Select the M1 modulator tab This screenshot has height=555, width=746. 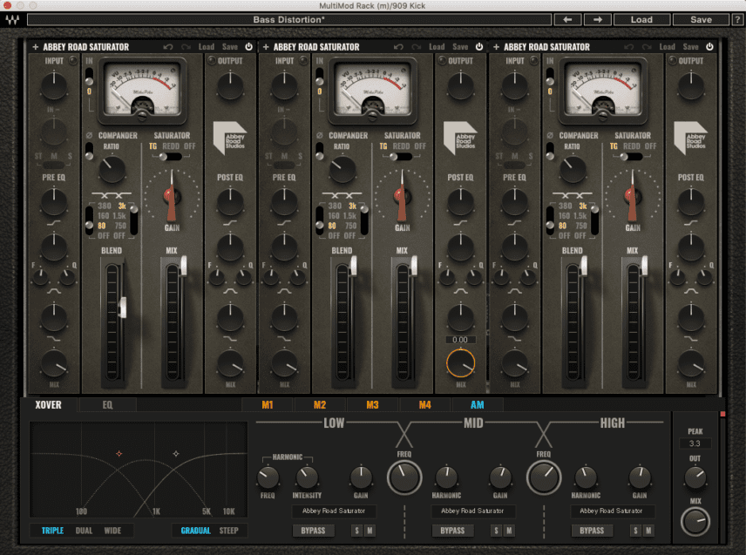click(268, 405)
